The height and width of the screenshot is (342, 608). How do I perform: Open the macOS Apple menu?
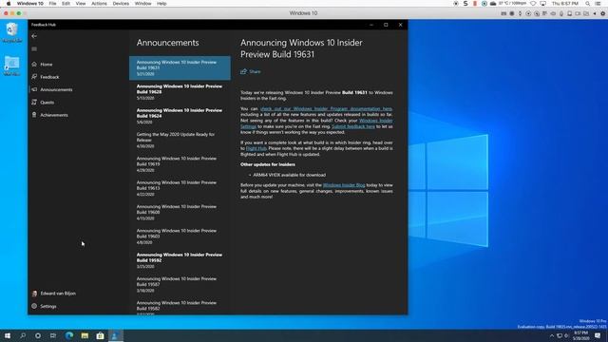click(x=9, y=4)
